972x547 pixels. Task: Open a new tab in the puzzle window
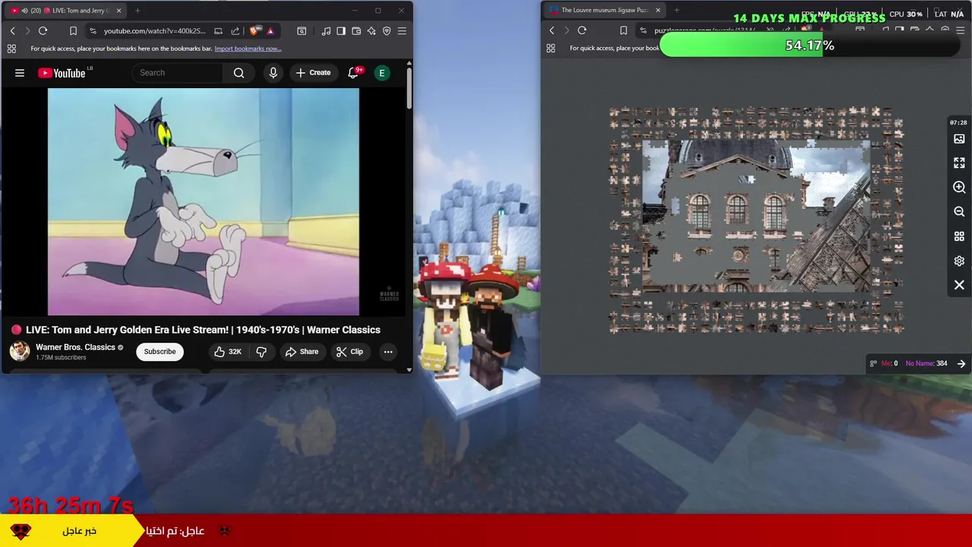pos(677,11)
